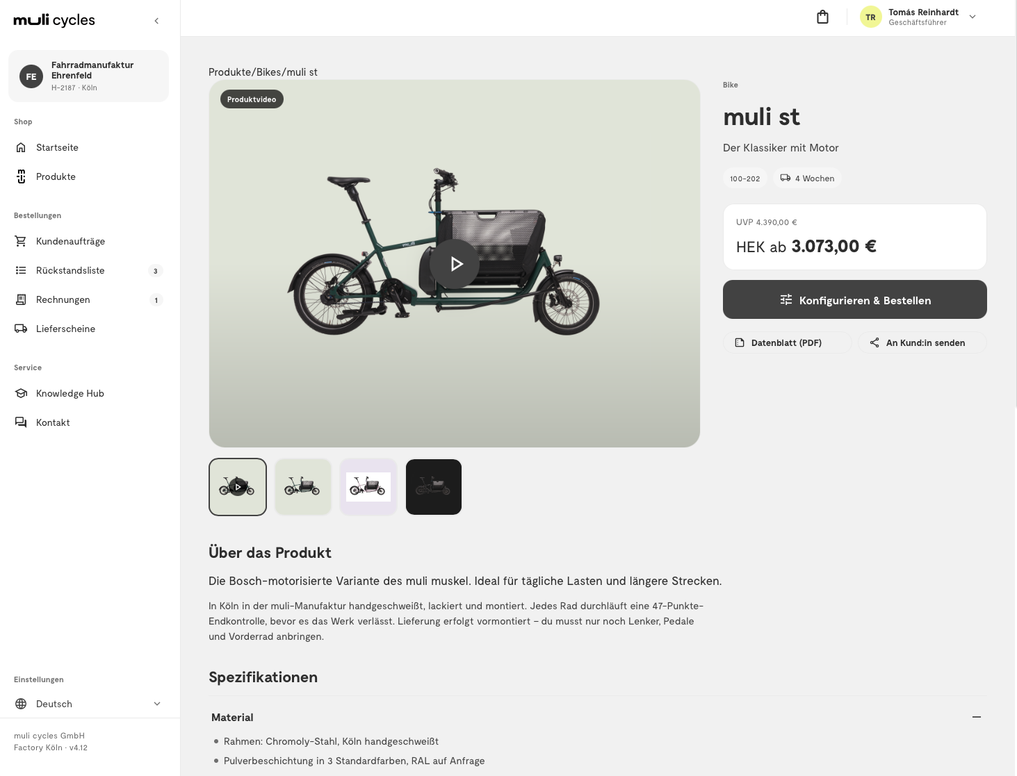1017x776 pixels.
Task: Collapse the Material specifications section
Action: coord(977,717)
